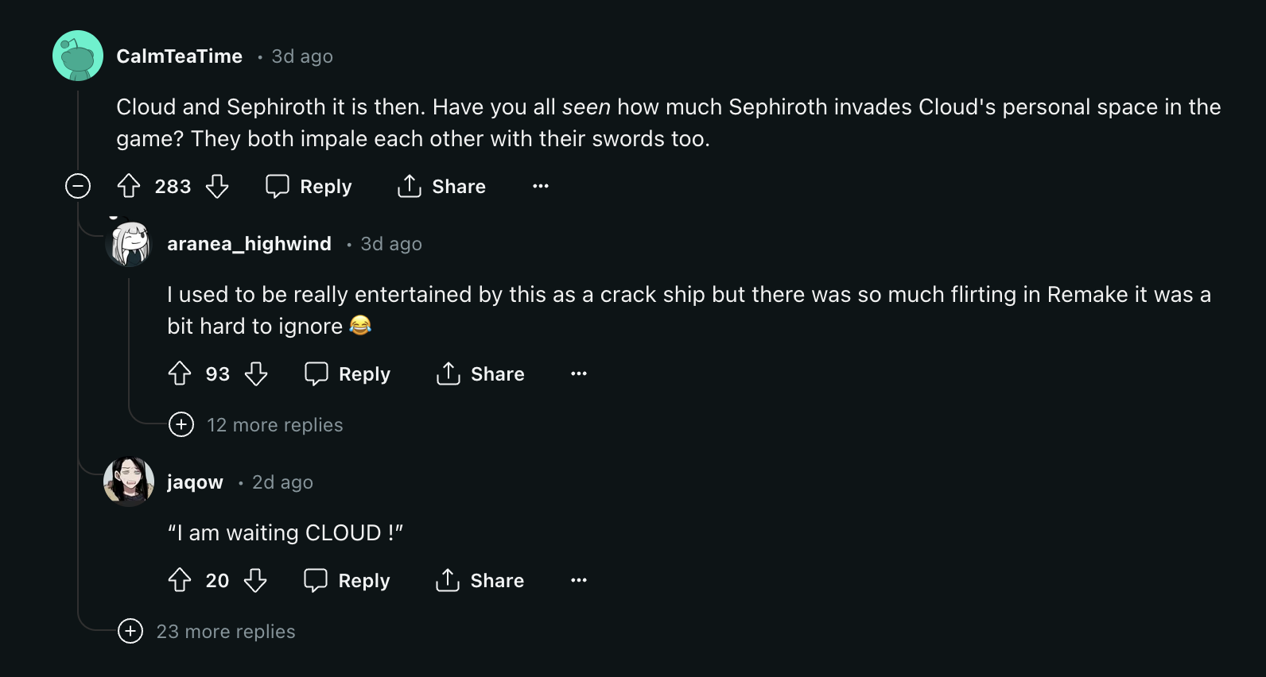Reply to aranea_highwind's comment
1266x677 pixels.
click(x=348, y=374)
